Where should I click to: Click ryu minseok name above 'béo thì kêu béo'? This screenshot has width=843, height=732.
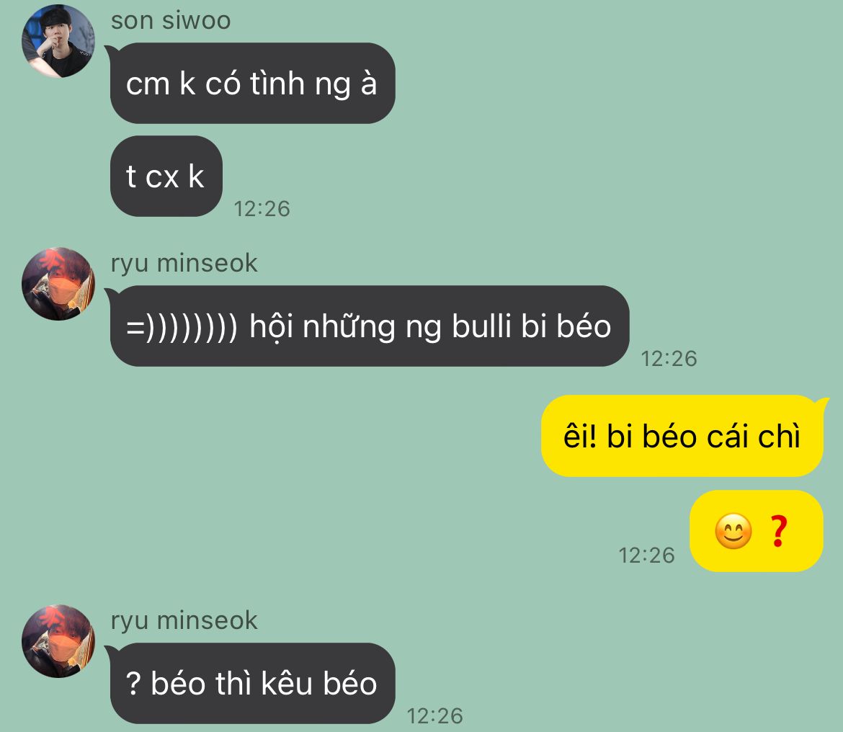(x=184, y=621)
